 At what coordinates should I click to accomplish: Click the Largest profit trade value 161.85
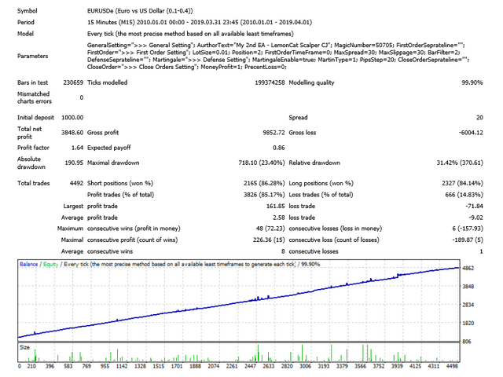coord(275,206)
